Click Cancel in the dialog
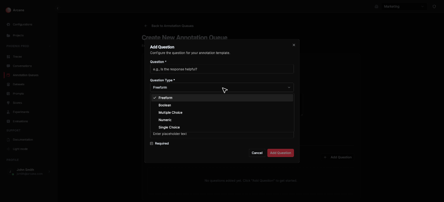 pos(257,153)
